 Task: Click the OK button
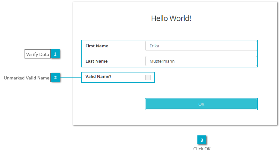point(201,104)
